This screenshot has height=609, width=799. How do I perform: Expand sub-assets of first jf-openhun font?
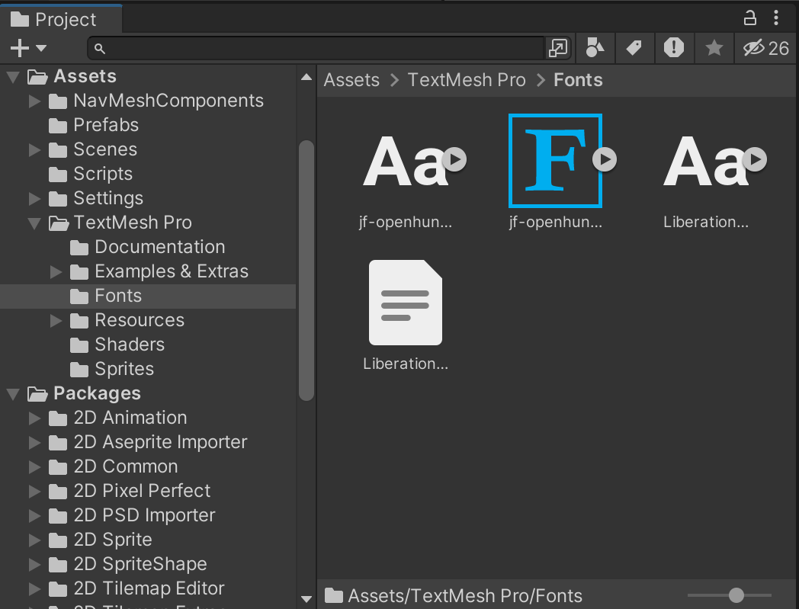tap(454, 159)
